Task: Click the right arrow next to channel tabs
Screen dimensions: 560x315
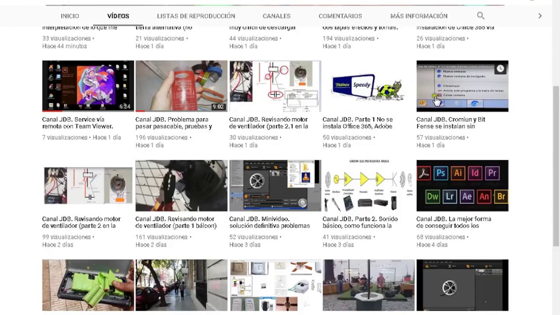Action: [x=540, y=16]
